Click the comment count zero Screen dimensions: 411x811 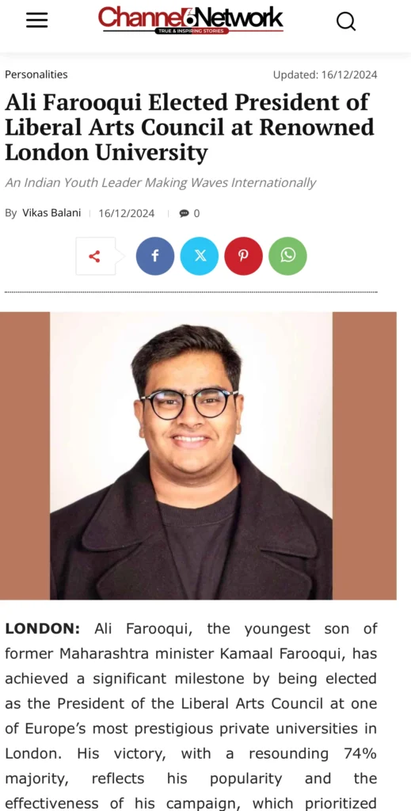196,213
